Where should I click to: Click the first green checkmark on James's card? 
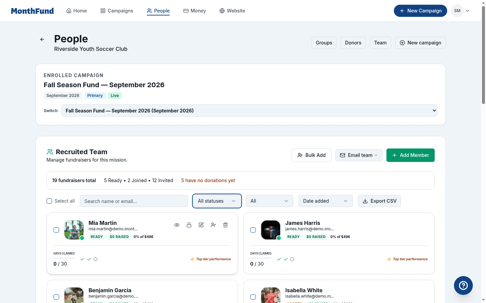point(279,259)
